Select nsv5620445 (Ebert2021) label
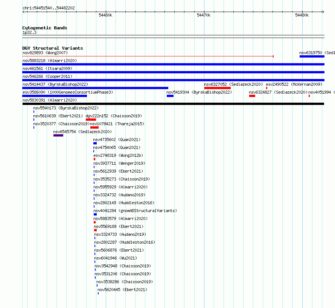Screen dimensions: 335x308 122,290
